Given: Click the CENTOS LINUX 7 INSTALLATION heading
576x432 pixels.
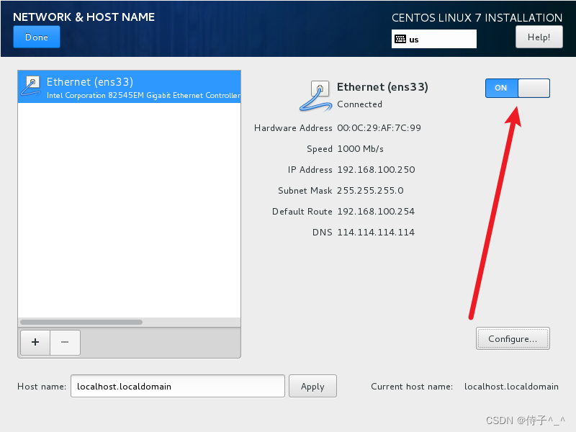Looking at the screenshot, I should tap(477, 17).
